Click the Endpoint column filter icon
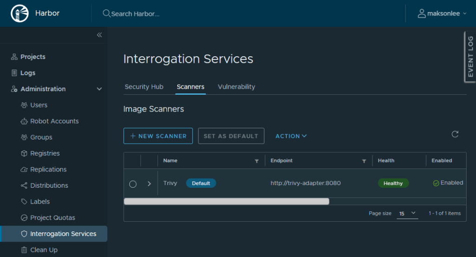 click(364, 161)
